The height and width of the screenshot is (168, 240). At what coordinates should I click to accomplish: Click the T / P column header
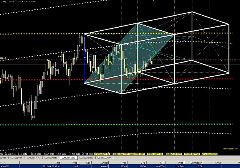156,163
